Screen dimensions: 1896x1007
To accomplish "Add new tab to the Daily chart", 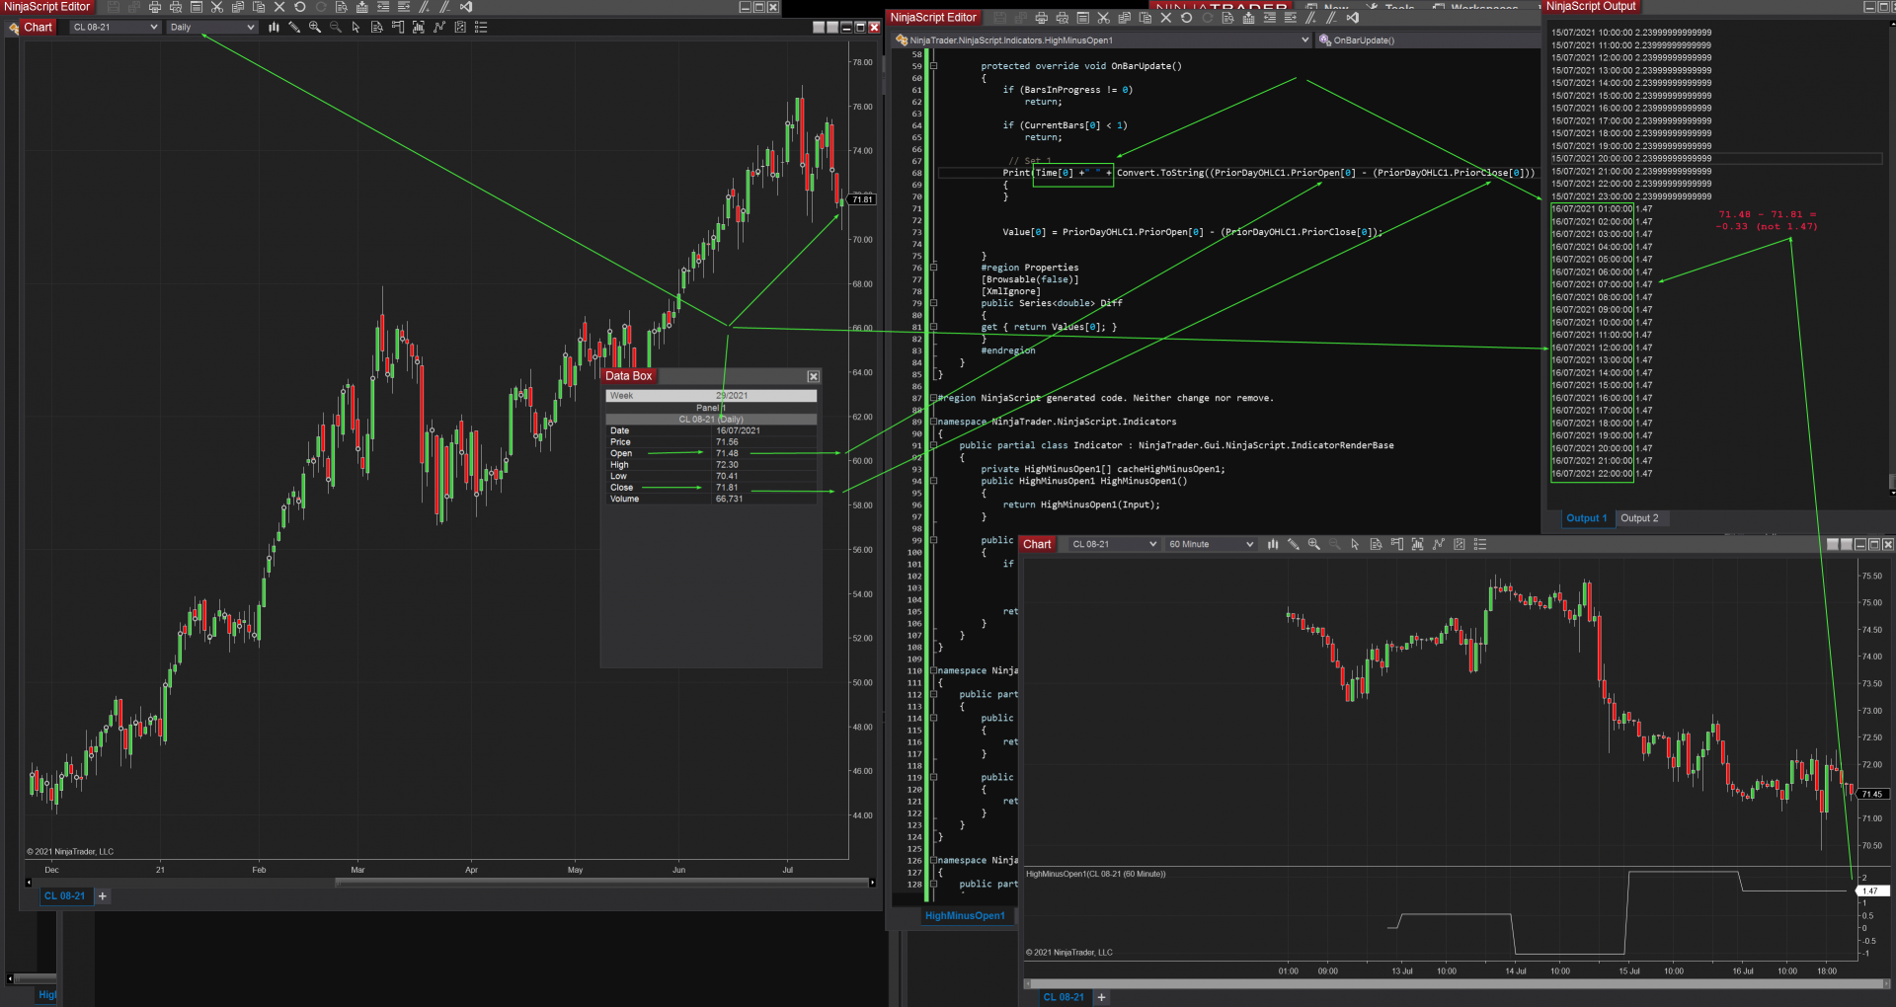I will tap(103, 896).
